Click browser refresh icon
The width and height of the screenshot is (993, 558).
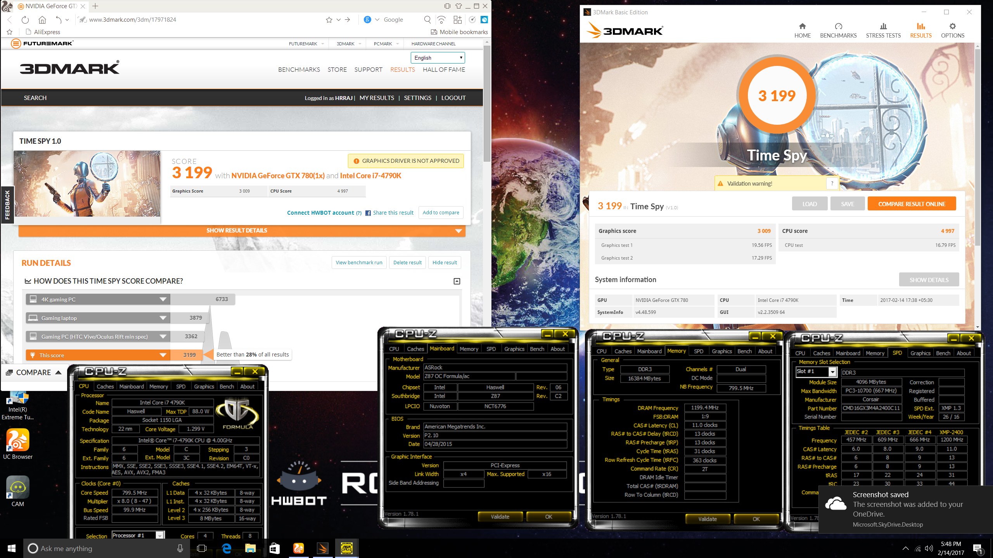(x=25, y=19)
